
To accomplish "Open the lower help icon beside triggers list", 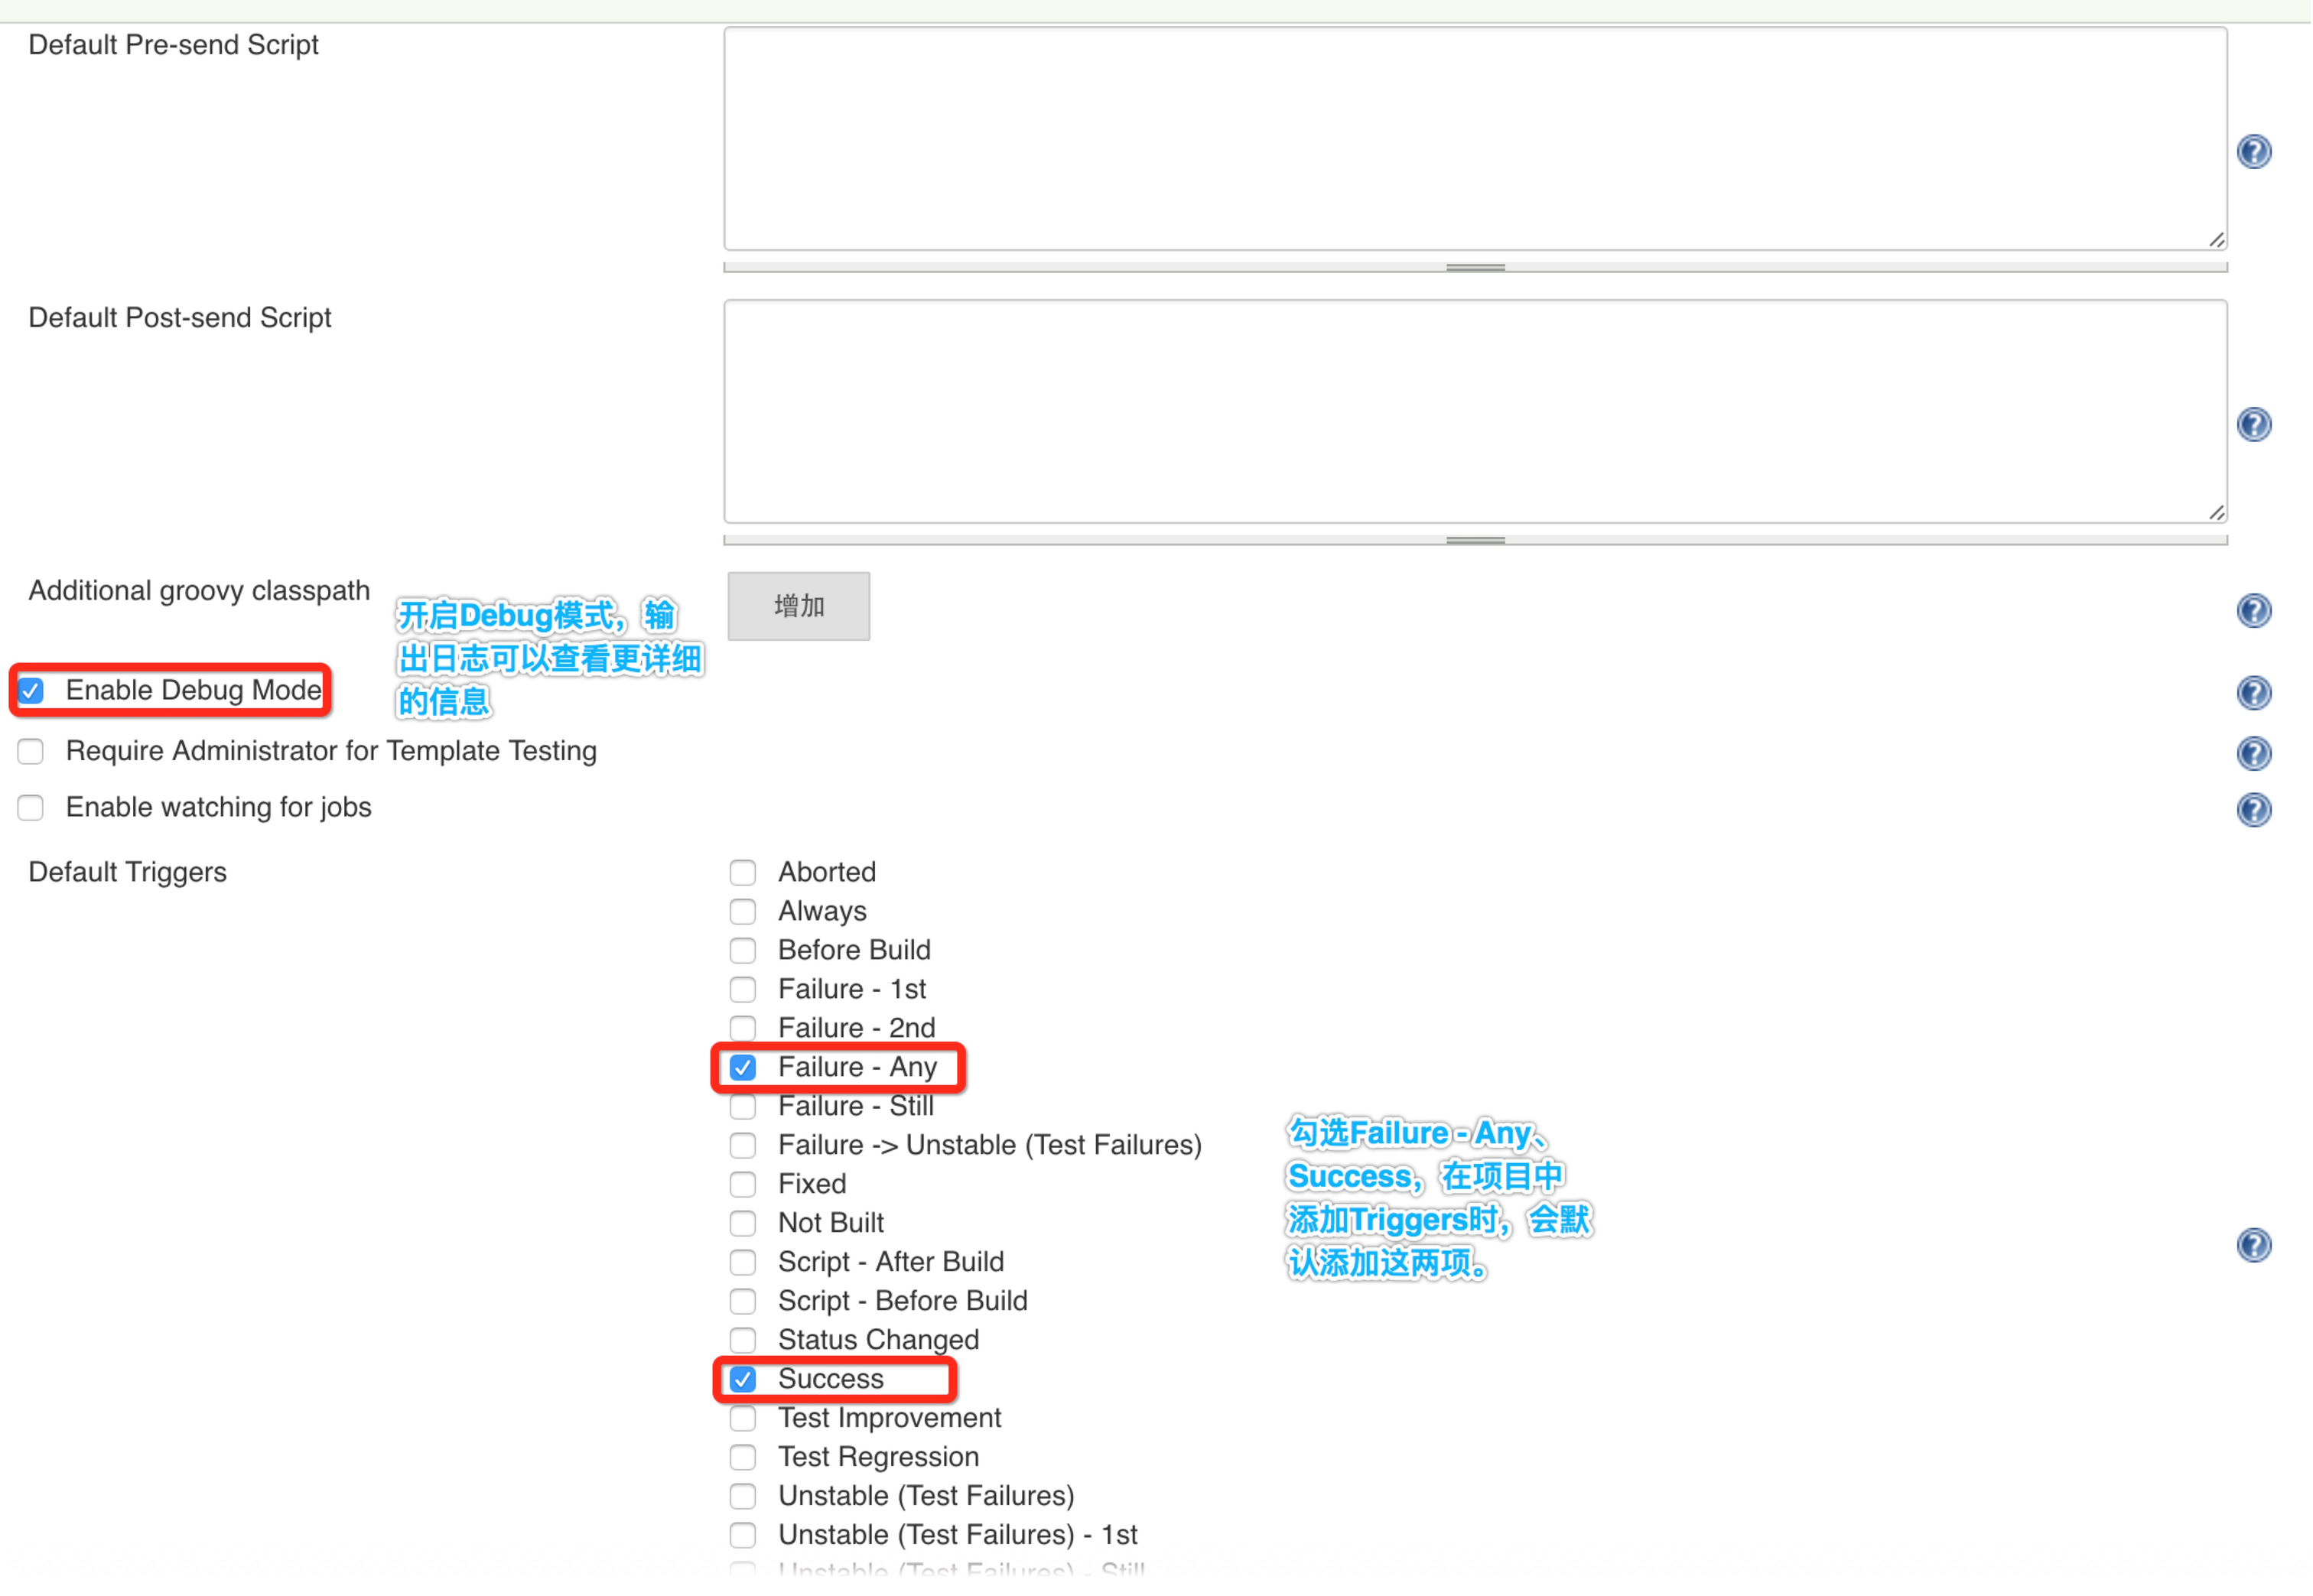I will (2254, 1244).
